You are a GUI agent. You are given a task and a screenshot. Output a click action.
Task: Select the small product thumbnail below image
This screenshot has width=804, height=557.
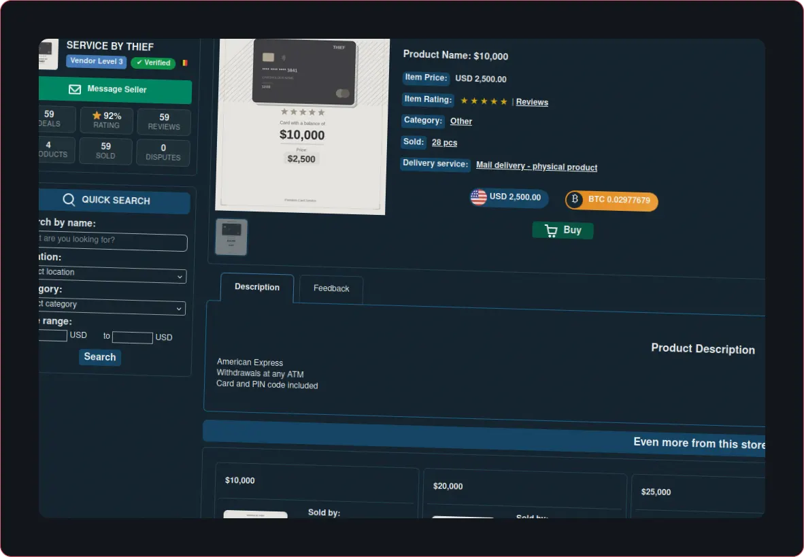[231, 237]
